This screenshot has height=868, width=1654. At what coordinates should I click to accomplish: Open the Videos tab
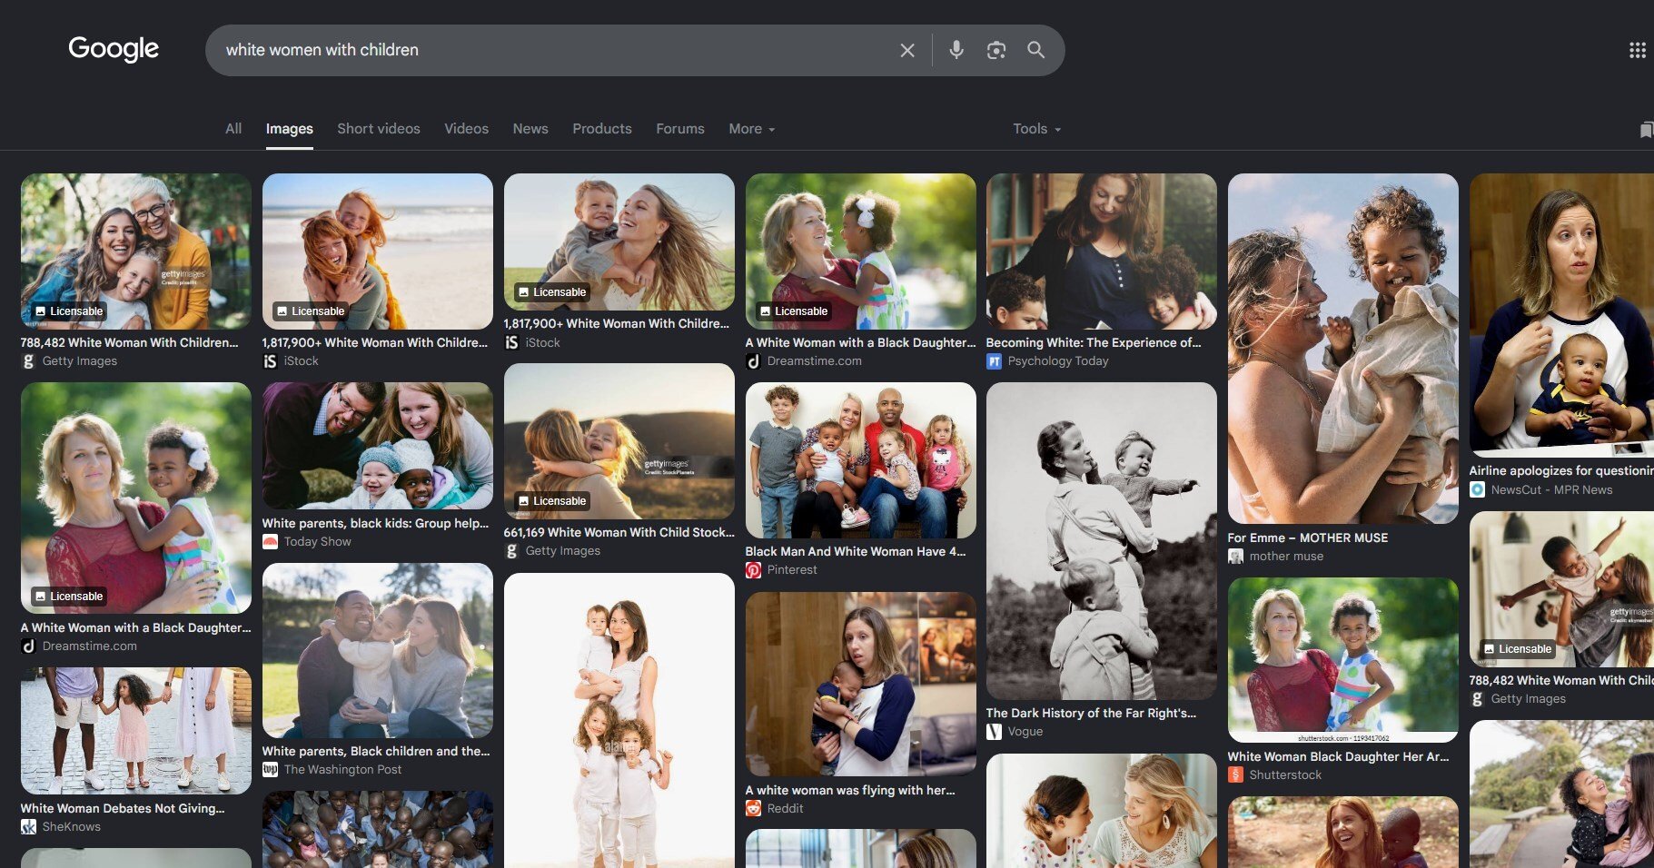click(x=466, y=129)
